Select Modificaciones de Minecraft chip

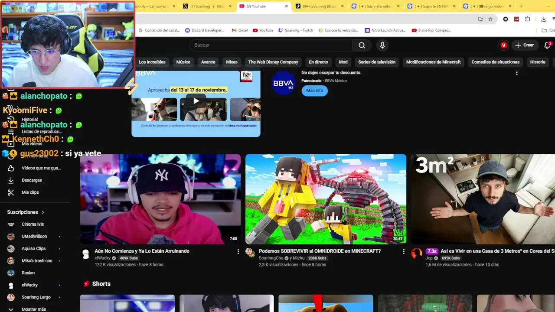pos(433,62)
